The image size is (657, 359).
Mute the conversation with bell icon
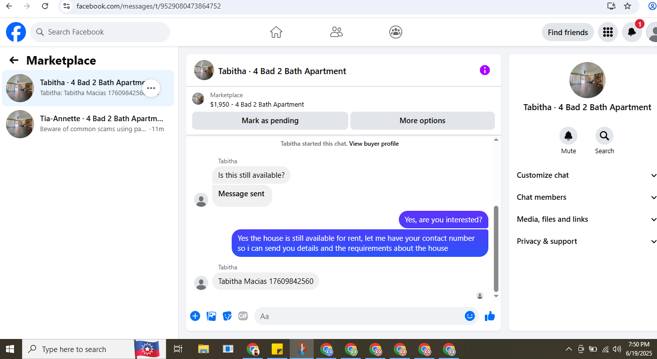568,136
